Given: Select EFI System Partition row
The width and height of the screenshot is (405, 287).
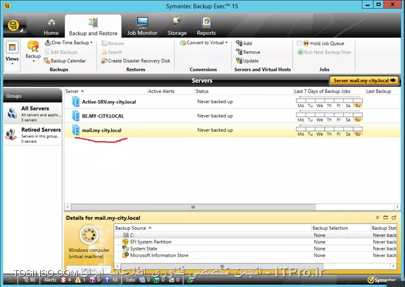Looking at the screenshot, I should (256, 242).
